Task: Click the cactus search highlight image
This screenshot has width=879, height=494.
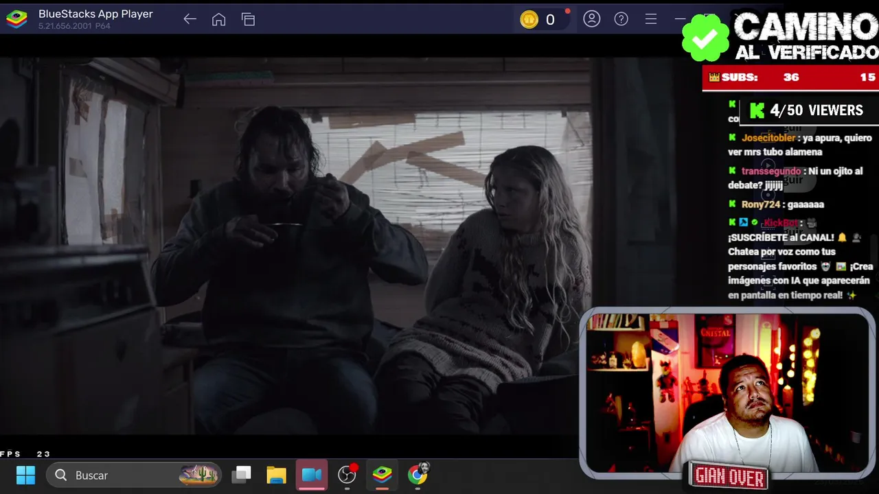Action: (198, 474)
